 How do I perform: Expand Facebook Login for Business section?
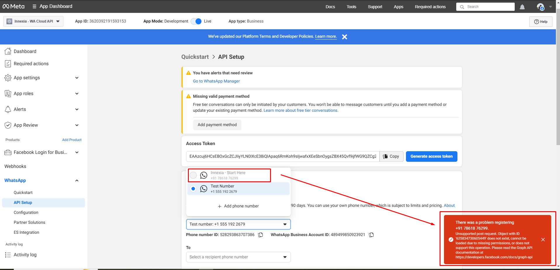click(77, 152)
